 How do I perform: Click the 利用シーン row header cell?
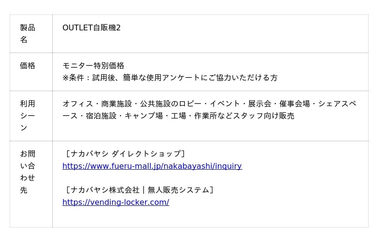[x=28, y=116]
